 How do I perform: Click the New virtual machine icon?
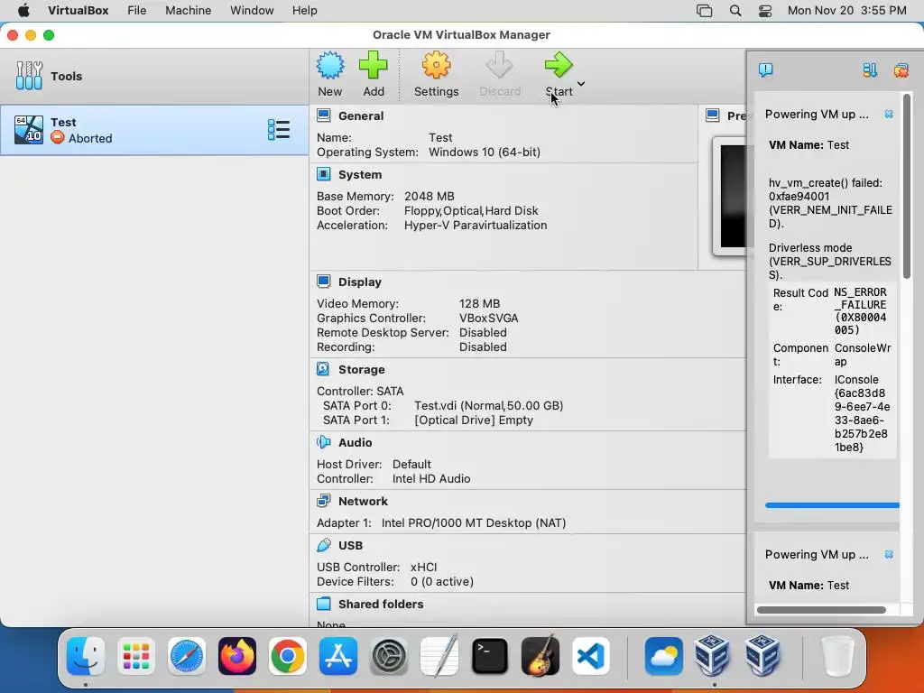(x=330, y=65)
